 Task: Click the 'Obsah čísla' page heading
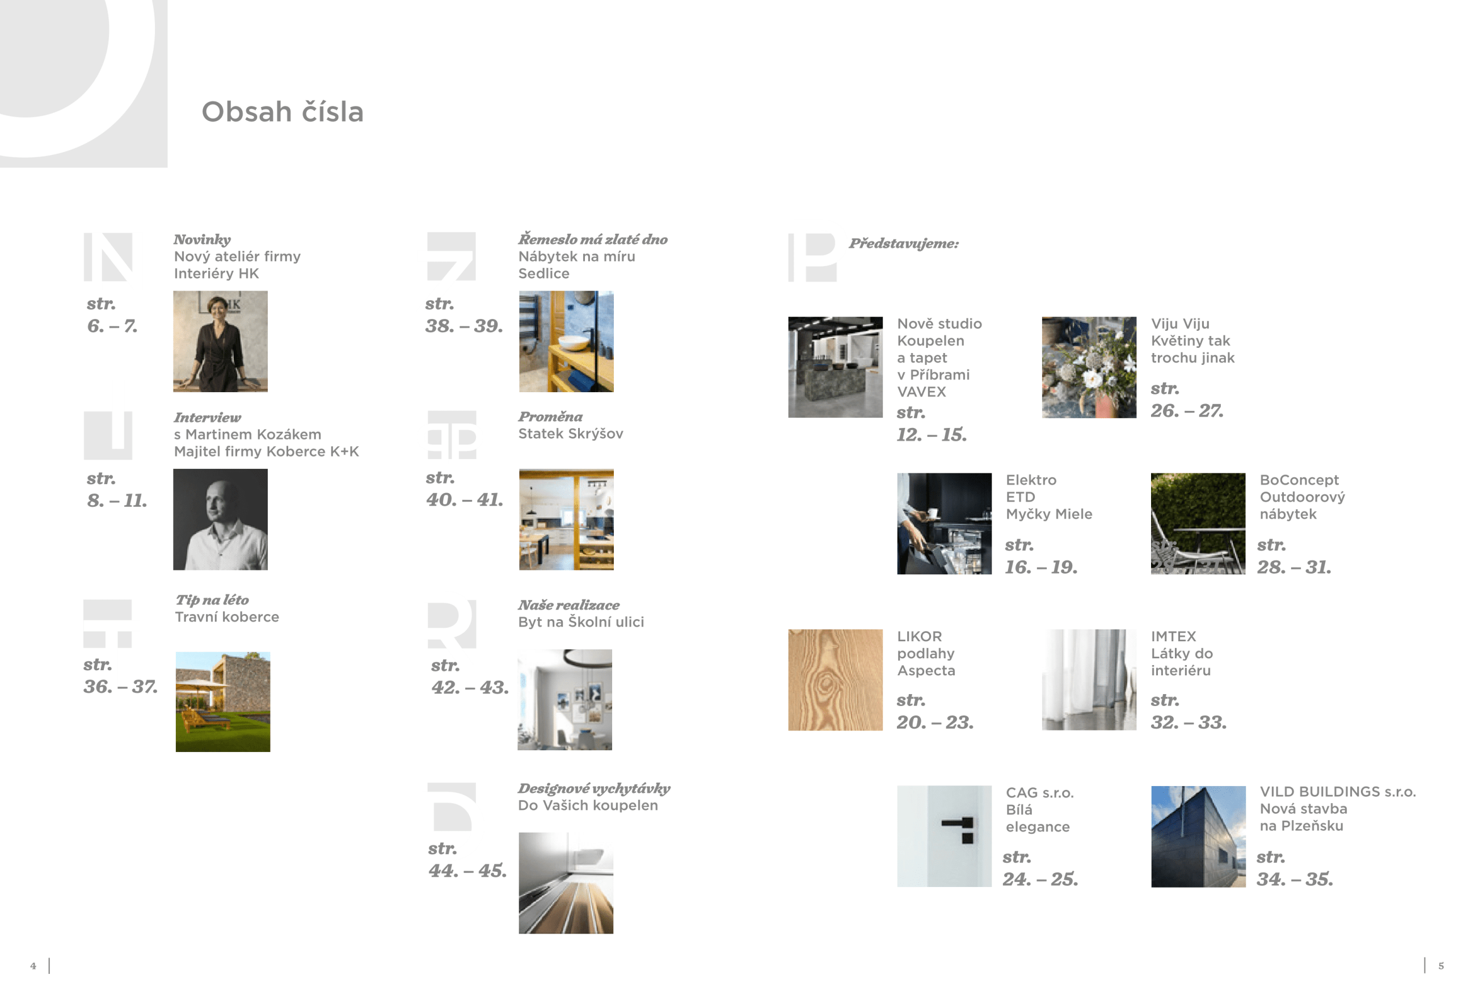[283, 112]
